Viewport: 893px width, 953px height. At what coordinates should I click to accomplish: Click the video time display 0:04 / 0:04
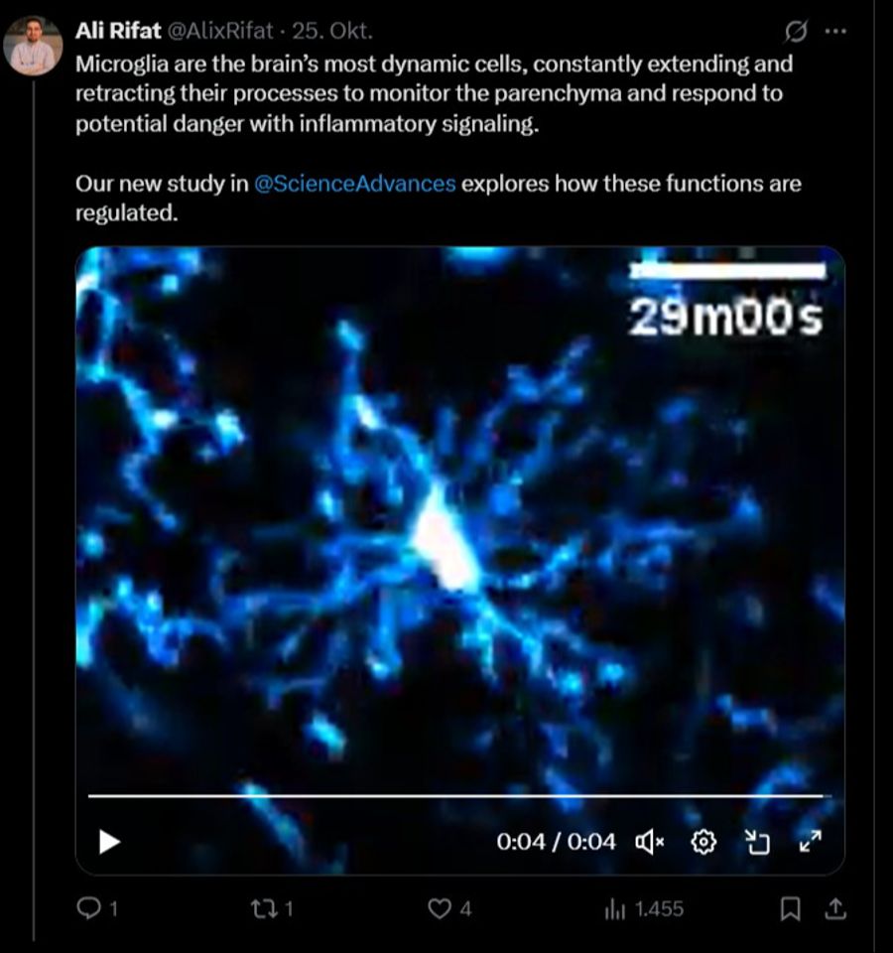coord(556,843)
